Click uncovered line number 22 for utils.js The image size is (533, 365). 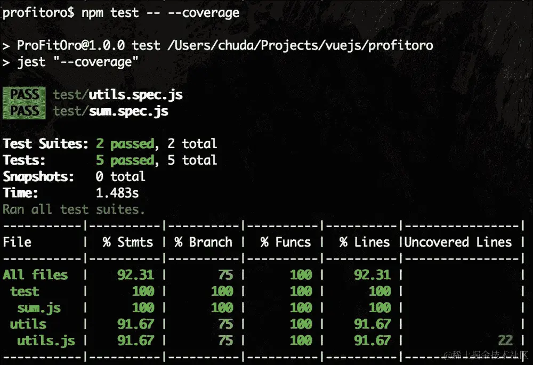pyautogui.click(x=505, y=340)
